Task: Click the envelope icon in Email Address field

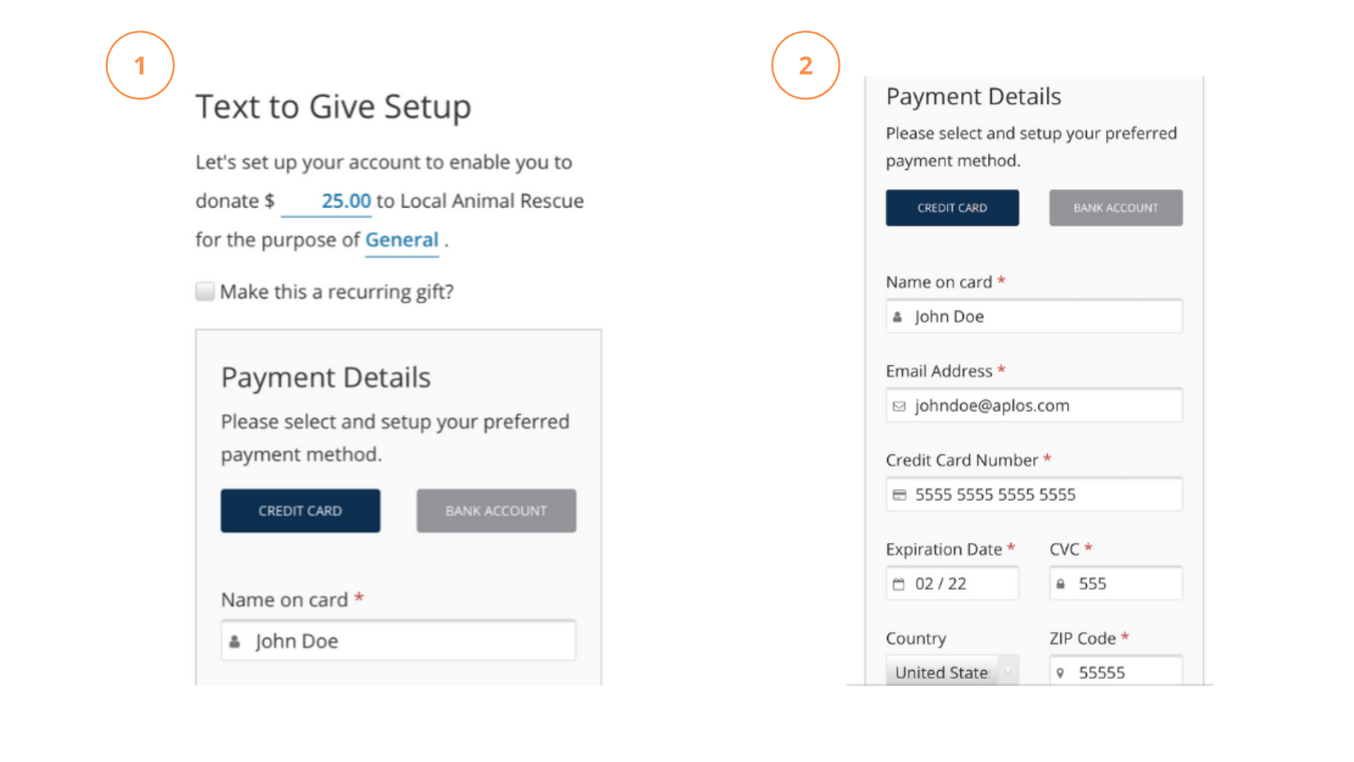Action: click(898, 406)
